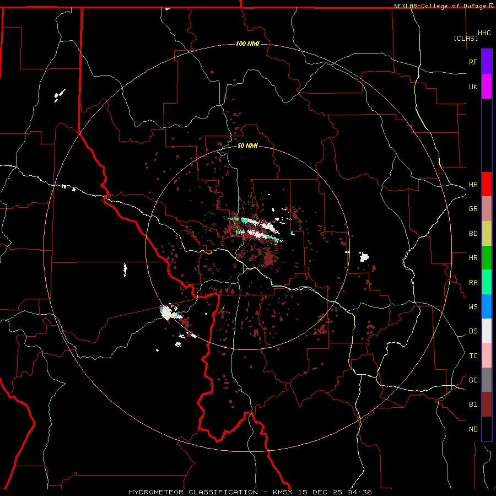
Task: Click the HR green legend swatch
Action: click(487, 258)
